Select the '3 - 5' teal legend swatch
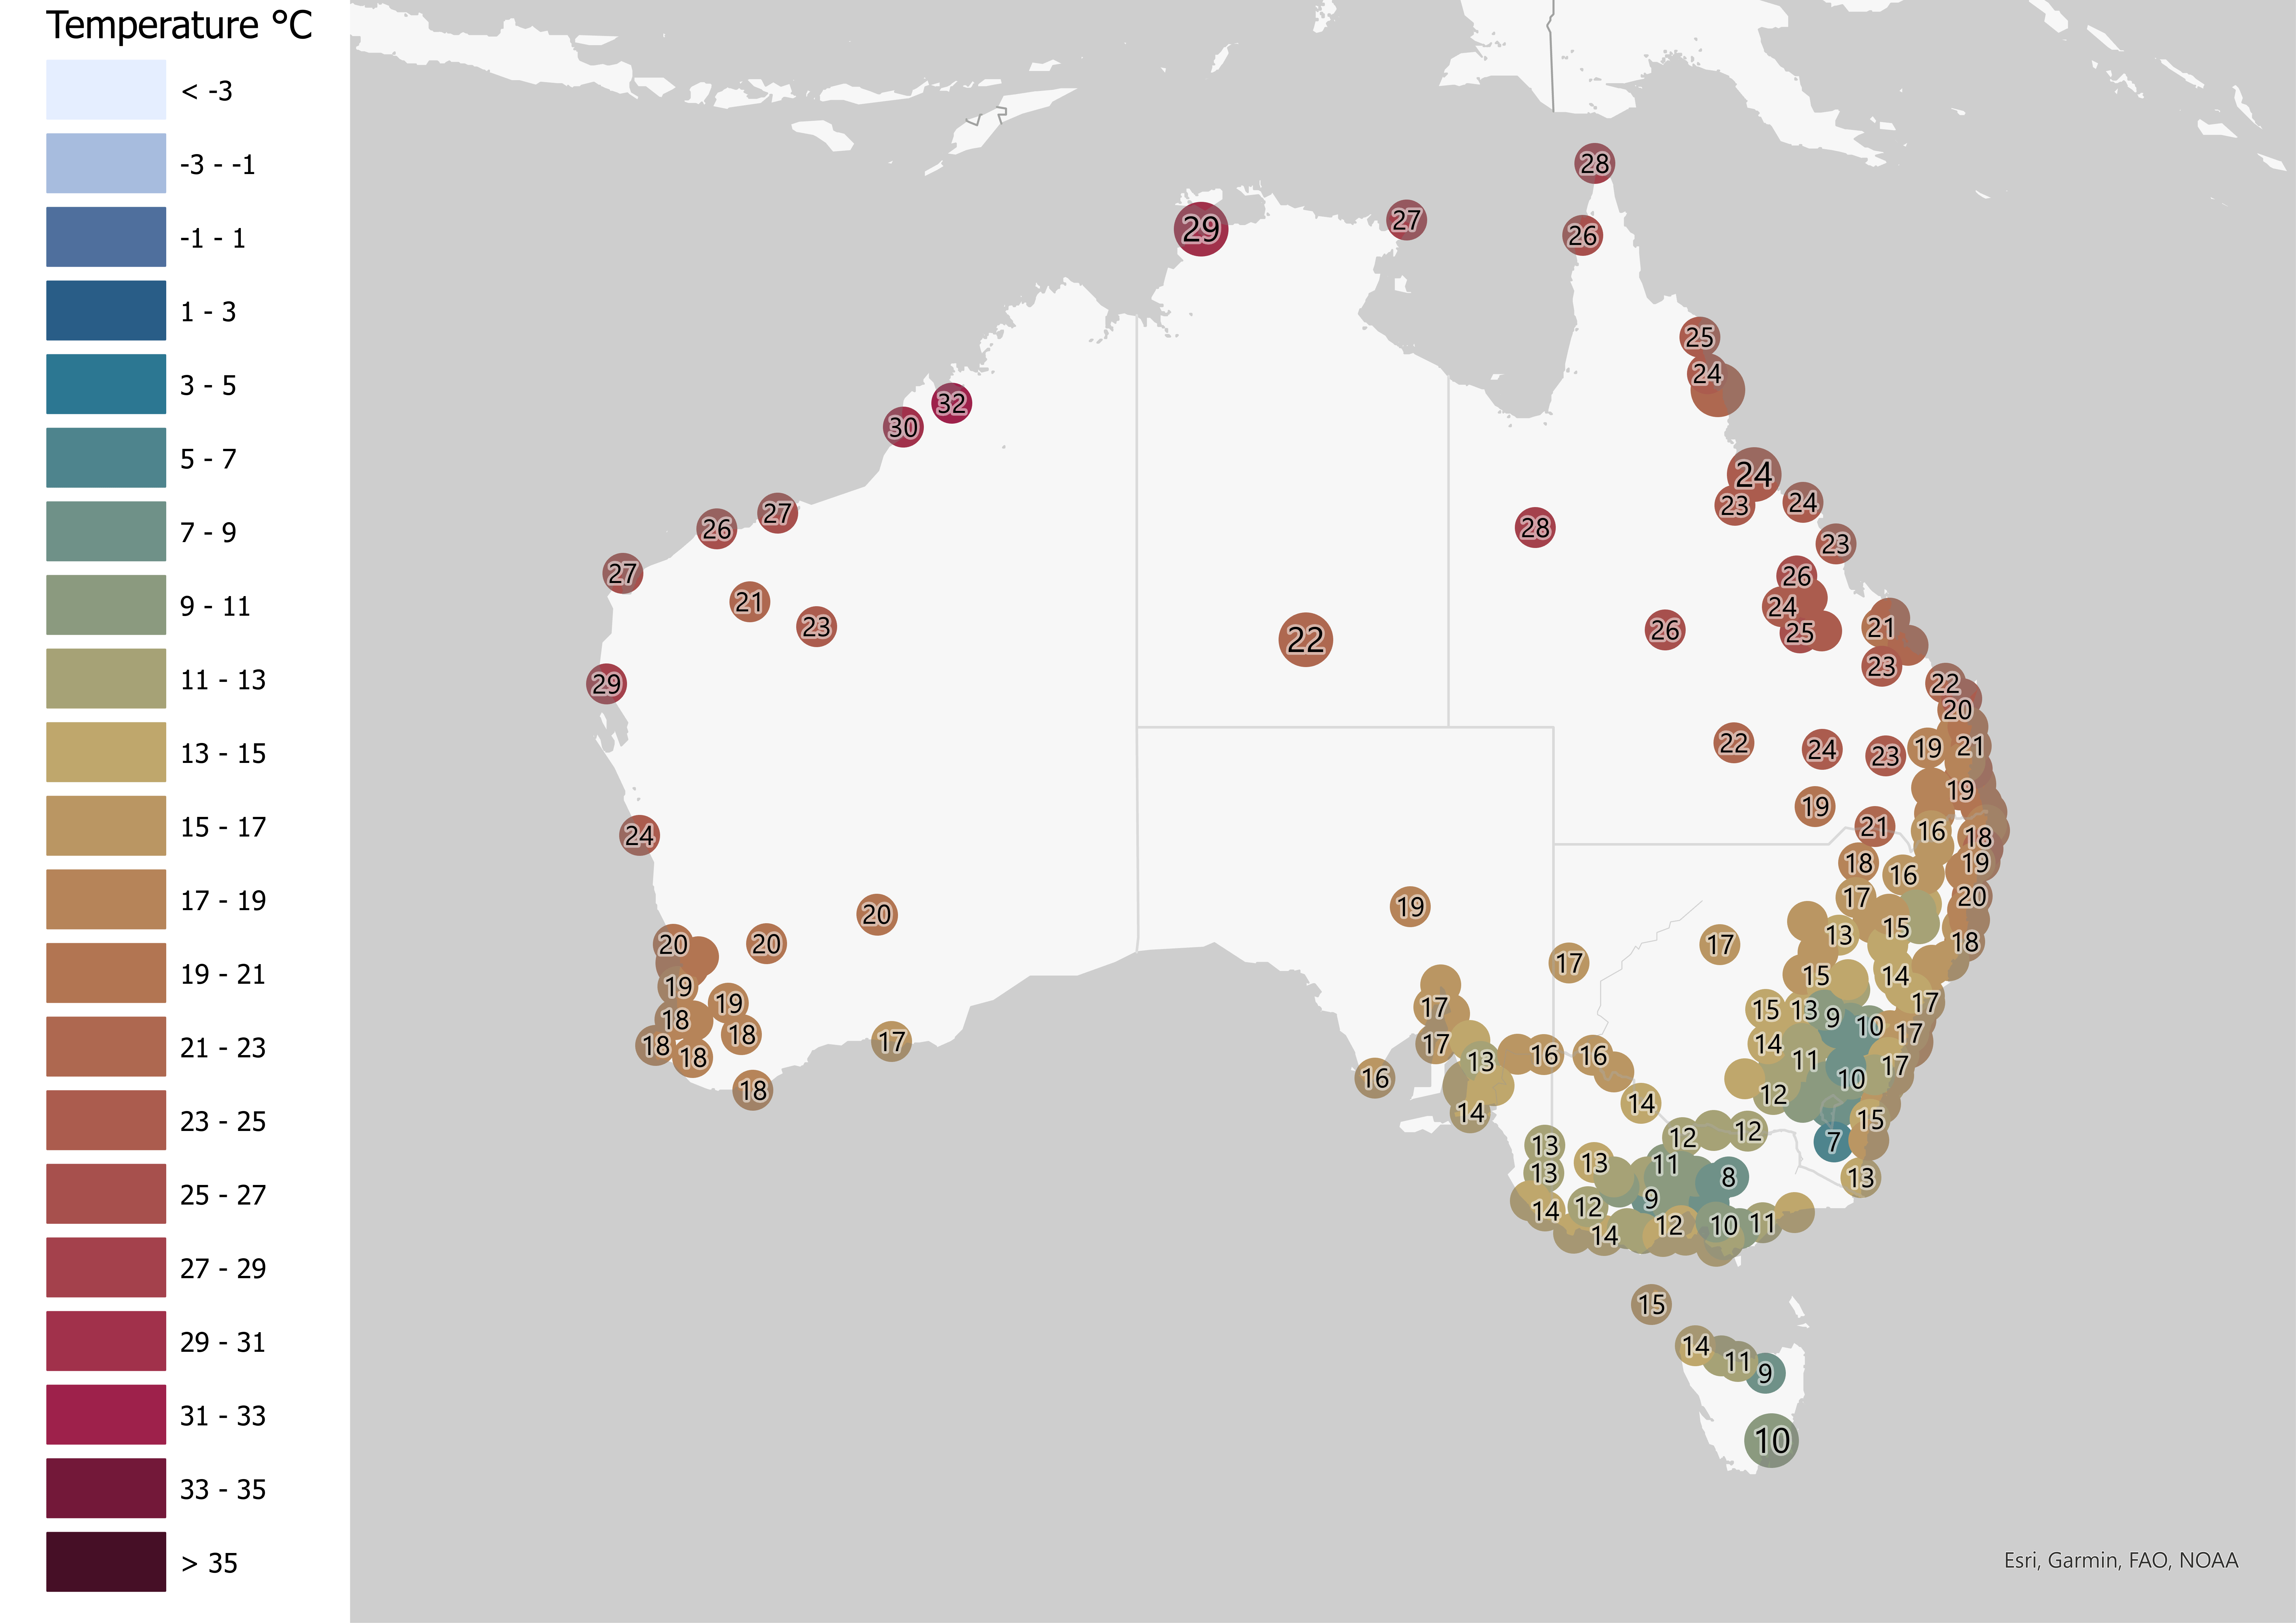This screenshot has width=2296, height=1623. coord(106,384)
